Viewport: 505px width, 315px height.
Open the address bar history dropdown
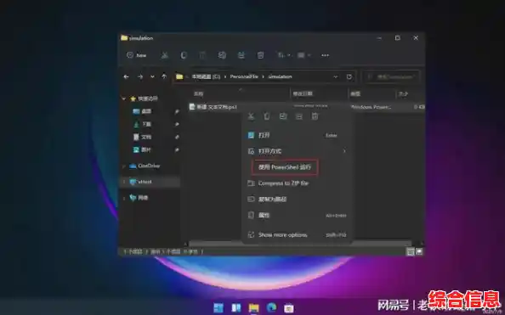pos(335,77)
